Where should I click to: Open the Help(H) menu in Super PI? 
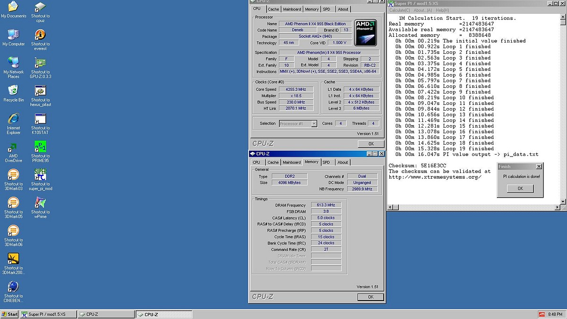[x=442, y=10]
